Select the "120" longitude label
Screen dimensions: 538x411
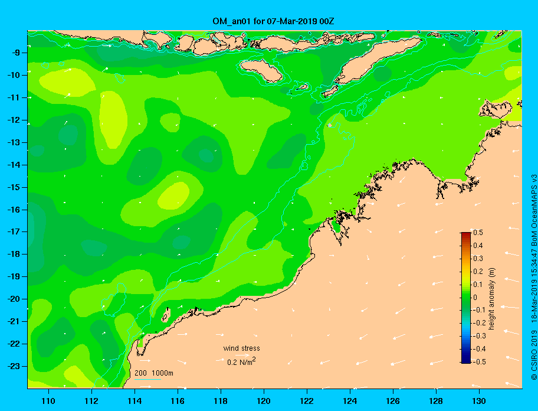[x=264, y=401]
